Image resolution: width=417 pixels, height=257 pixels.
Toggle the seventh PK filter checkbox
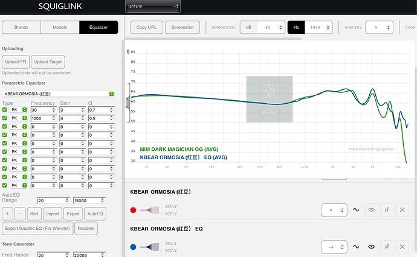click(4, 160)
